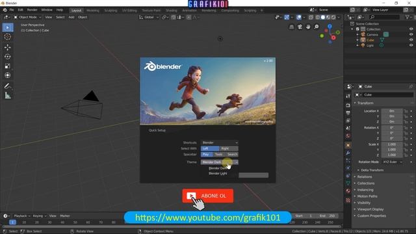Click the timeline End frame field

point(328,216)
